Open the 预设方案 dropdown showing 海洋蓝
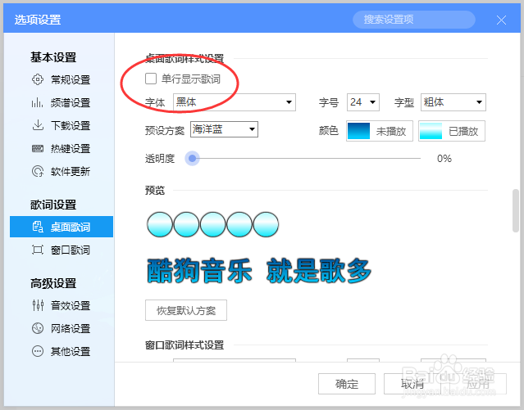The image size is (524, 410). coord(224,129)
